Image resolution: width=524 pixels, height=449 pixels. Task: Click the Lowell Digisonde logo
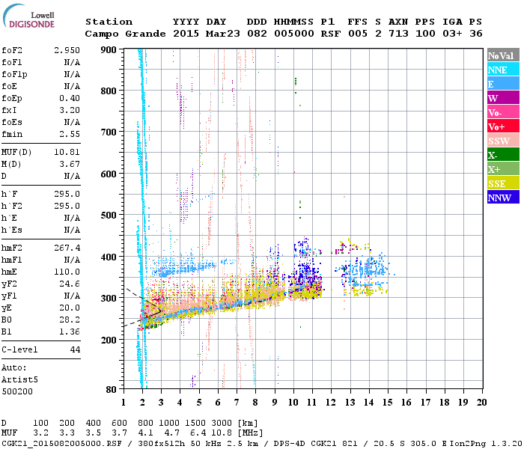[28, 16]
